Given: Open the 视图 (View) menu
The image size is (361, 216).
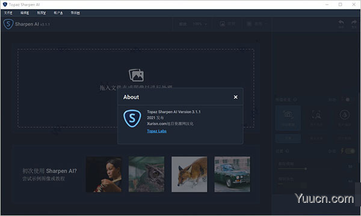Looking at the screenshot, I should pos(42,13).
